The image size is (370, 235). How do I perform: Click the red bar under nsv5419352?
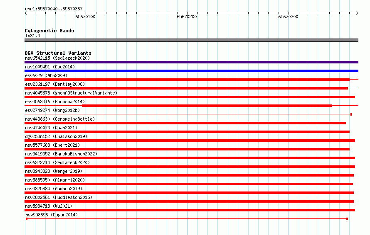point(190,158)
